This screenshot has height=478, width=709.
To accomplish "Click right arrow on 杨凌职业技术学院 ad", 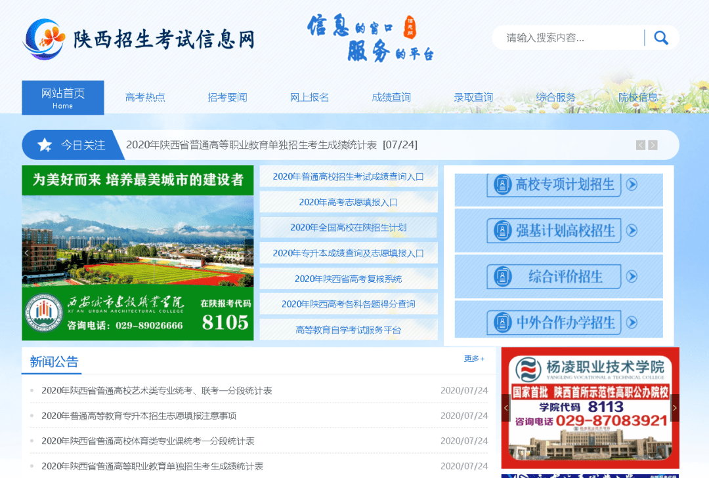I will pyautogui.click(x=674, y=408).
